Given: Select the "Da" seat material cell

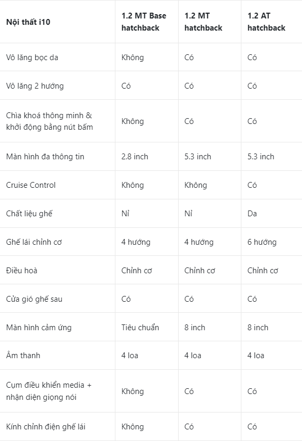Looking at the screenshot, I should pos(252,214).
